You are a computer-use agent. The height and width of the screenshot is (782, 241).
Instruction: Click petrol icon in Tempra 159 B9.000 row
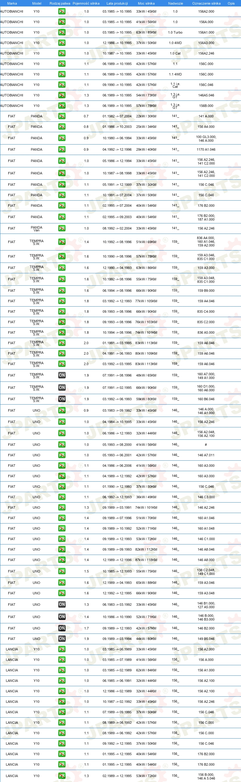62,291
